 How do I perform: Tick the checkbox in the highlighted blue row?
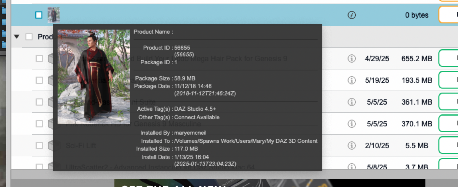39,15
